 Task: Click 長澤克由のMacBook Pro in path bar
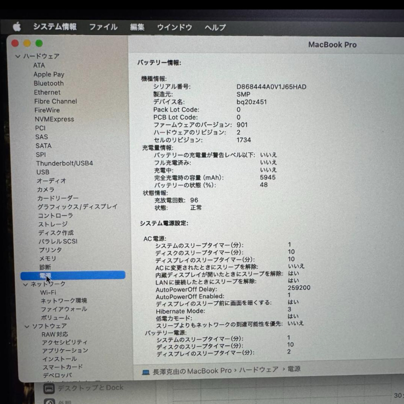[192, 371]
